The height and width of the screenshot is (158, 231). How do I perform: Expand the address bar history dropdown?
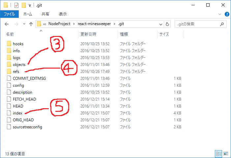pos(161,24)
